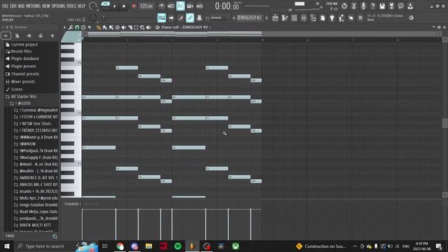448x252 pixels.
Task: Show favorites star tab in the Browser
Action: click(x=52, y=36)
